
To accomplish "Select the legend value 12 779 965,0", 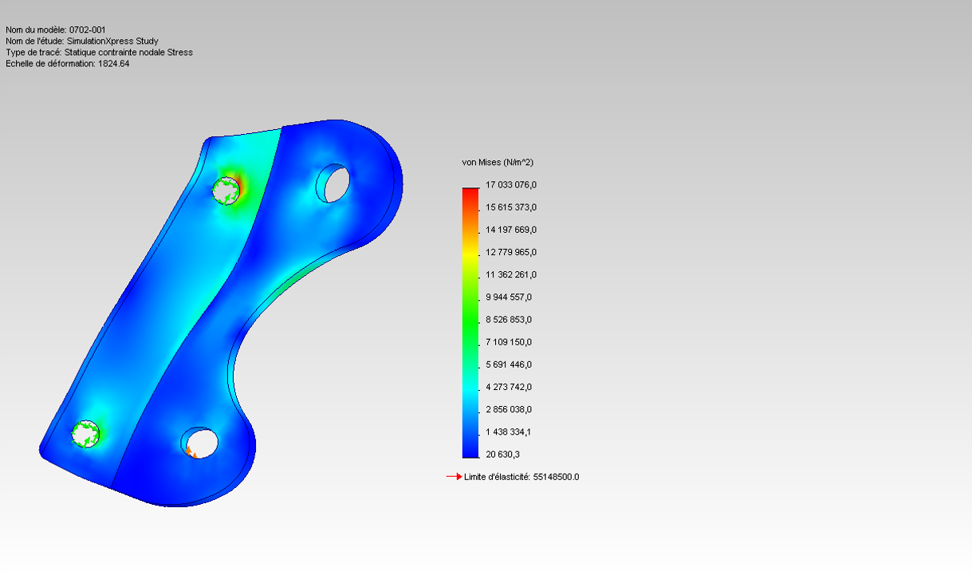I will click(x=511, y=252).
